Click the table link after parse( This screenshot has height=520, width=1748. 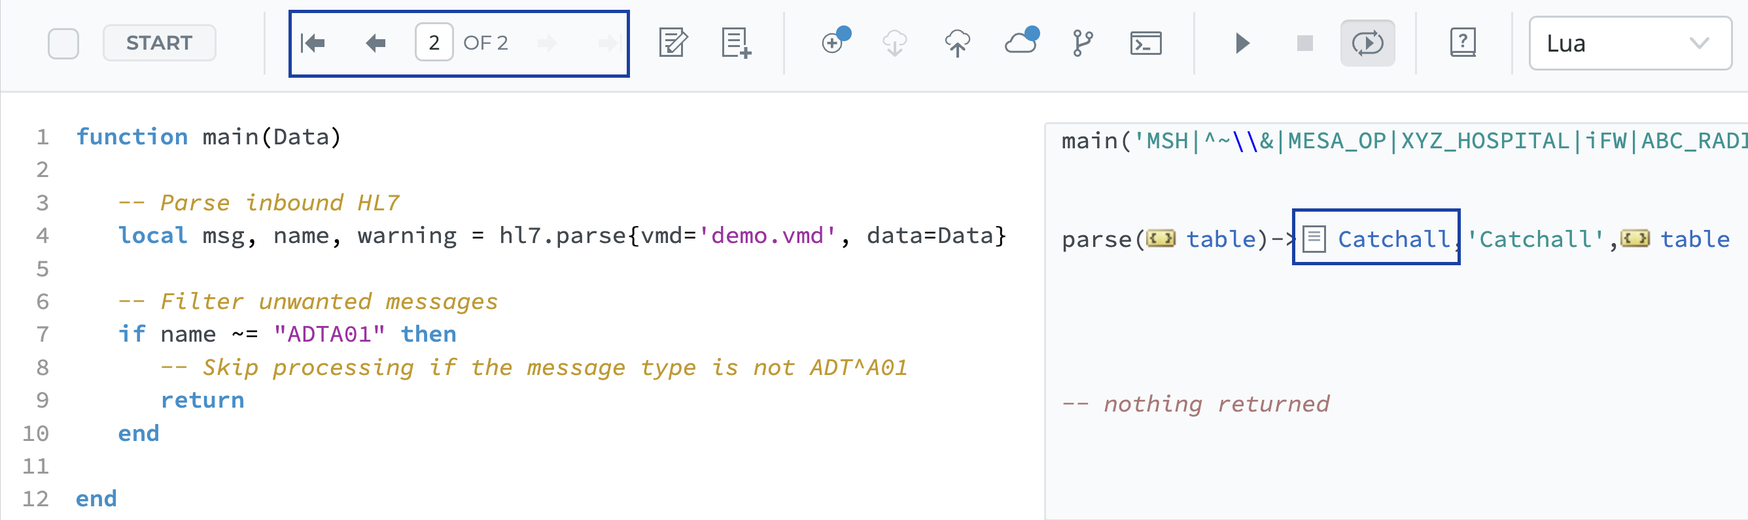click(1220, 238)
